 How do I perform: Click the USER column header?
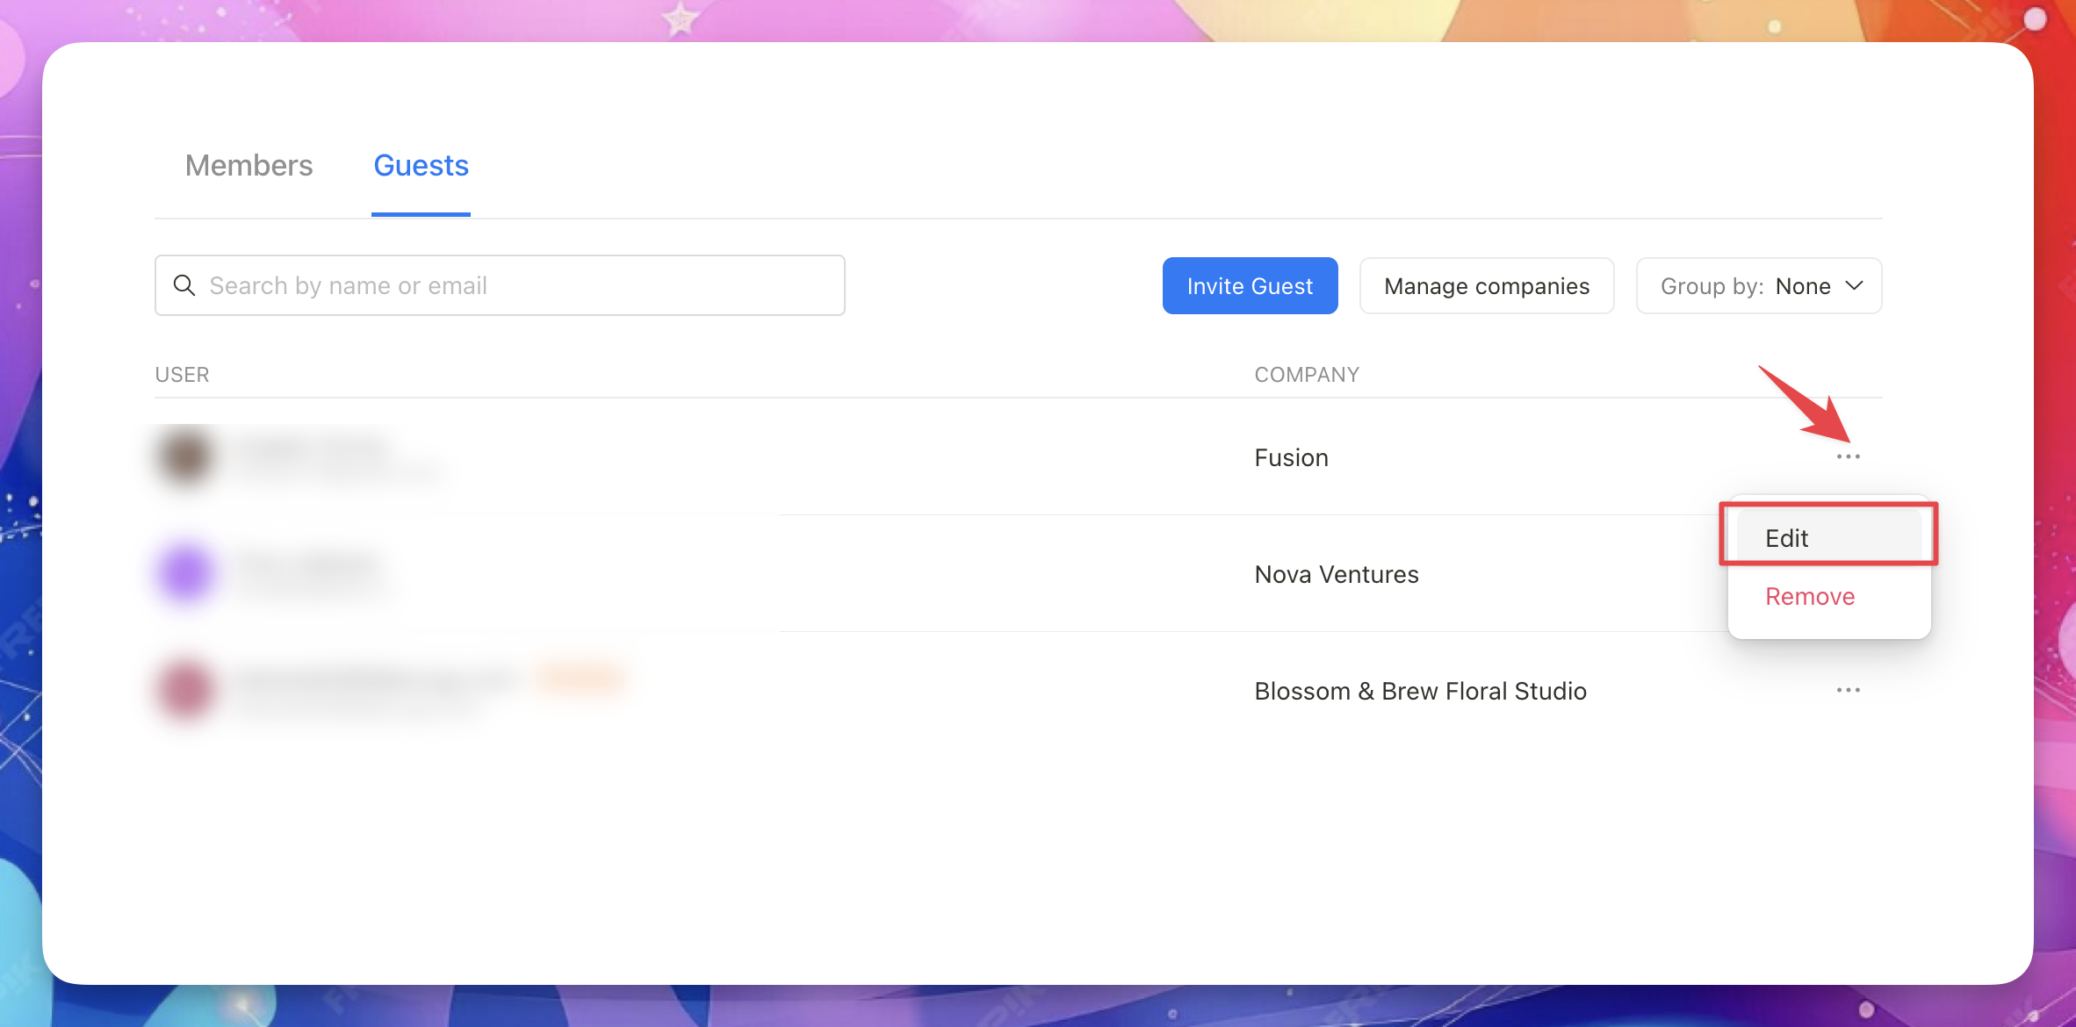point(182,375)
